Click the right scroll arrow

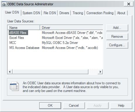[x=100, y=72]
